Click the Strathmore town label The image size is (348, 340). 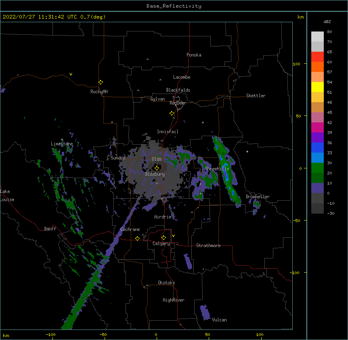click(x=208, y=246)
